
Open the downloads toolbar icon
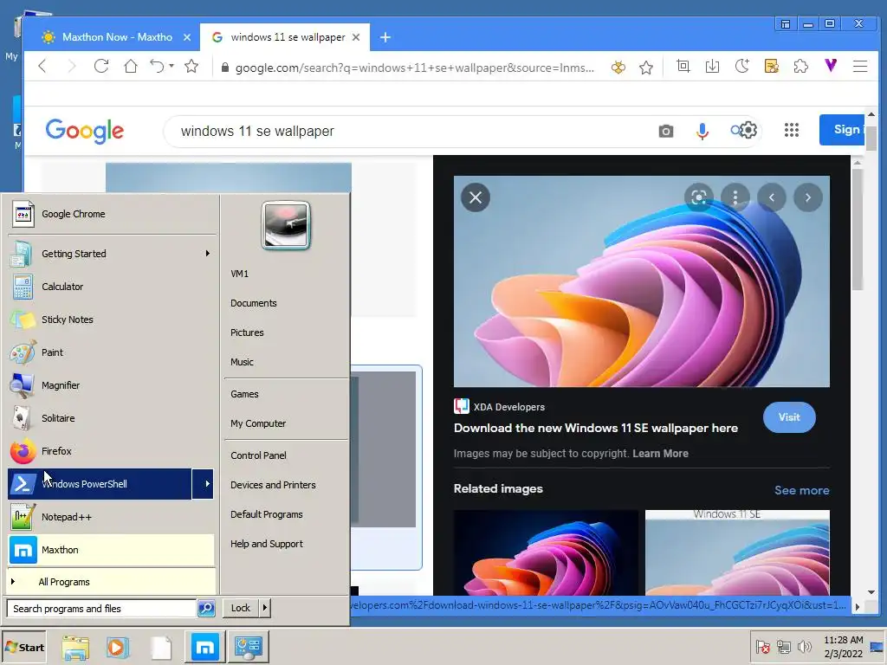(712, 67)
